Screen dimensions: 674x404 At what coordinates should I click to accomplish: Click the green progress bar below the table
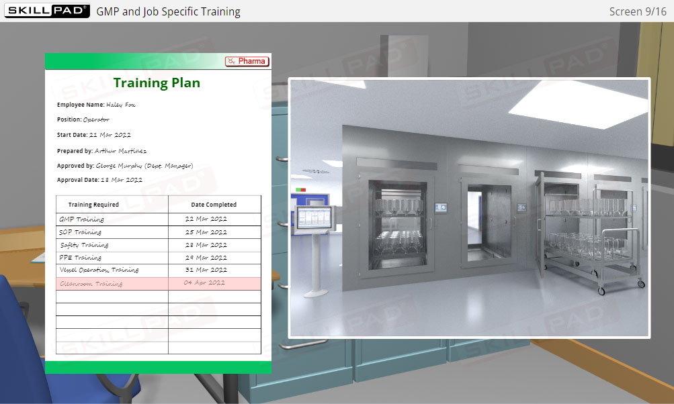pos(157,368)
